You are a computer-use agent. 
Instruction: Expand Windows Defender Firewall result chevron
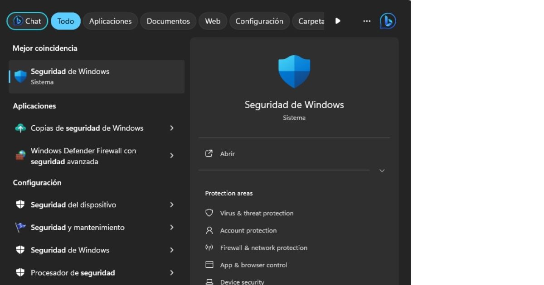tap(172, 156)
